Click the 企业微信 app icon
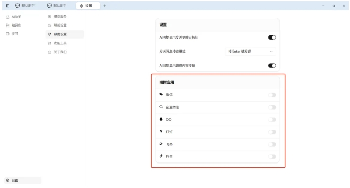 161,107
